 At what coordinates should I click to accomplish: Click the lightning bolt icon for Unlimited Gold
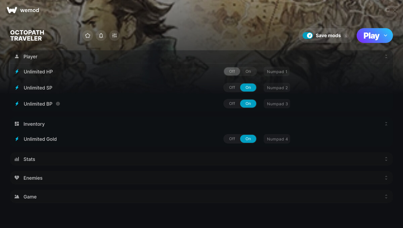(x=17, y=139)
